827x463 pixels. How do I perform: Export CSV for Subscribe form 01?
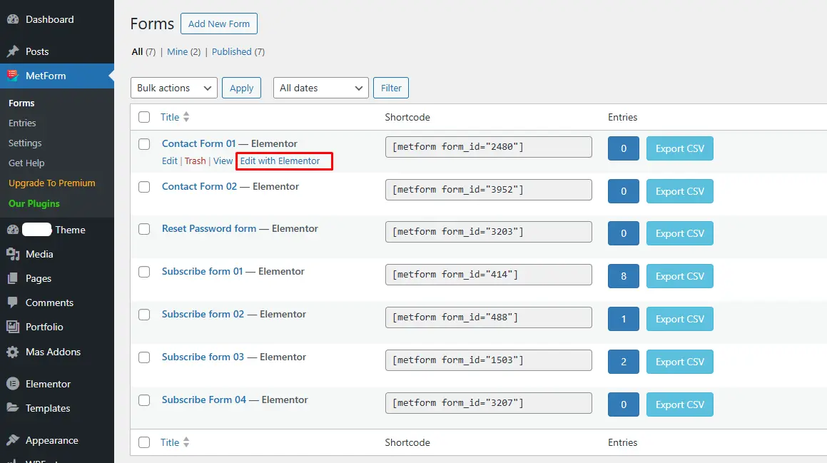(680, 276)
